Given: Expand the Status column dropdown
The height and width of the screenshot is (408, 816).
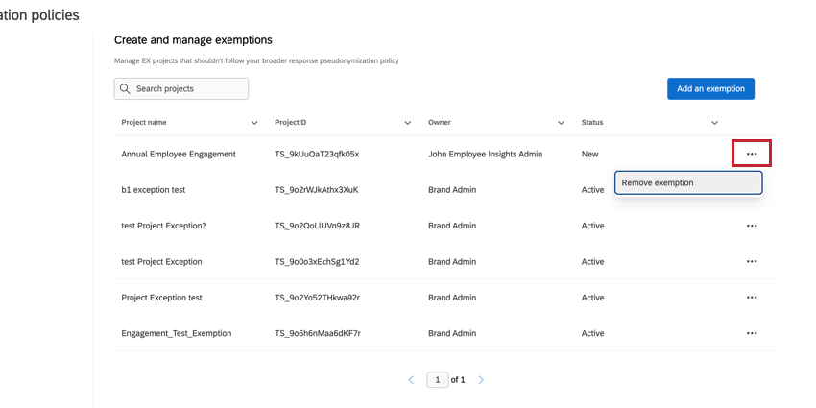Looking at the screenshot, I should point(714,123).
